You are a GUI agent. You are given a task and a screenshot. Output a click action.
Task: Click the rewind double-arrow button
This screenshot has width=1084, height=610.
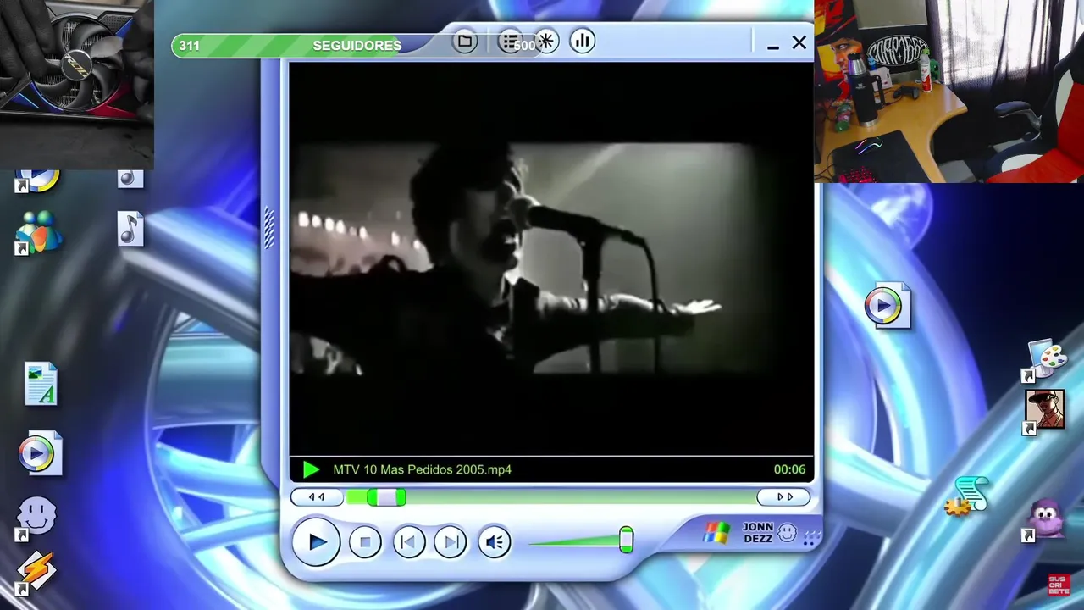(317, 497)
